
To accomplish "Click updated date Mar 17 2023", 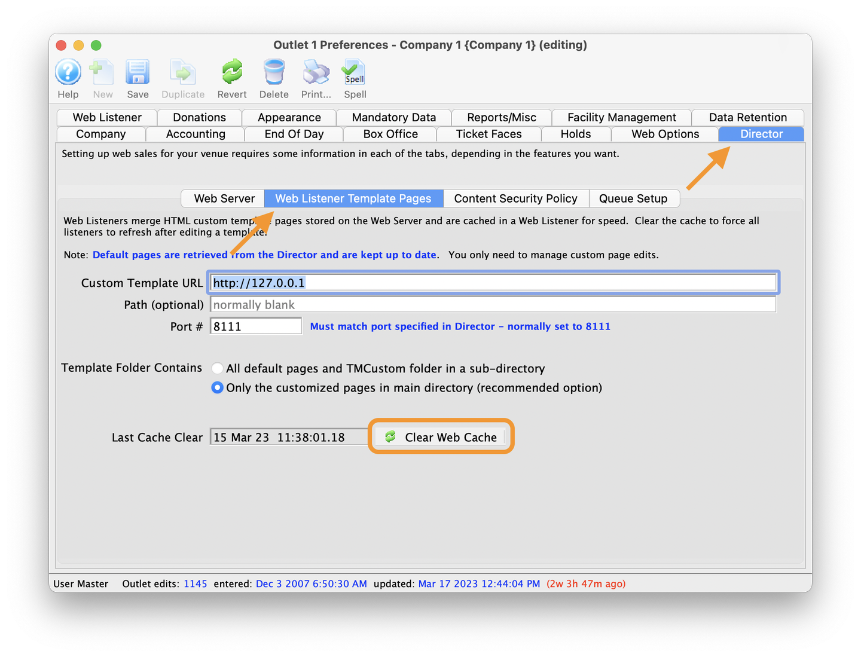I will coord(479,583).
